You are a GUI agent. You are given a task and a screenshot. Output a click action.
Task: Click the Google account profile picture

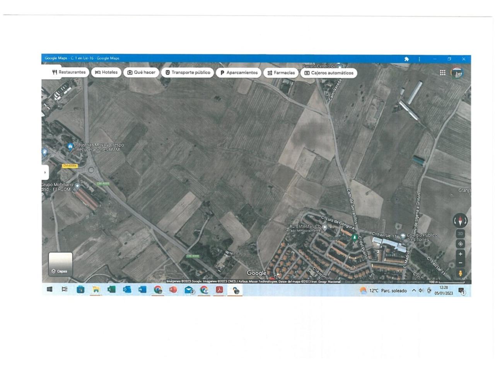click(457, 73)
